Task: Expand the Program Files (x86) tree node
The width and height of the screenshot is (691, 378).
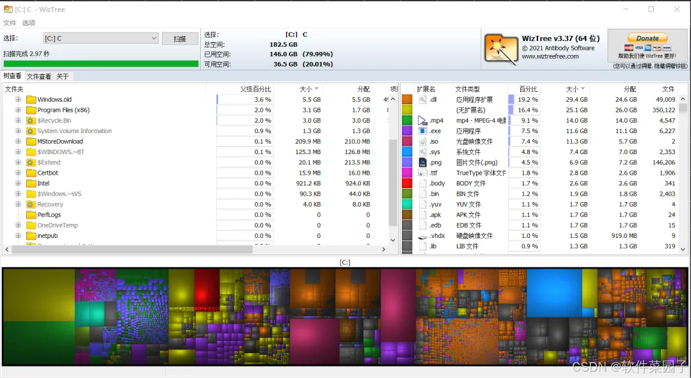Action: tap(18, 110)
